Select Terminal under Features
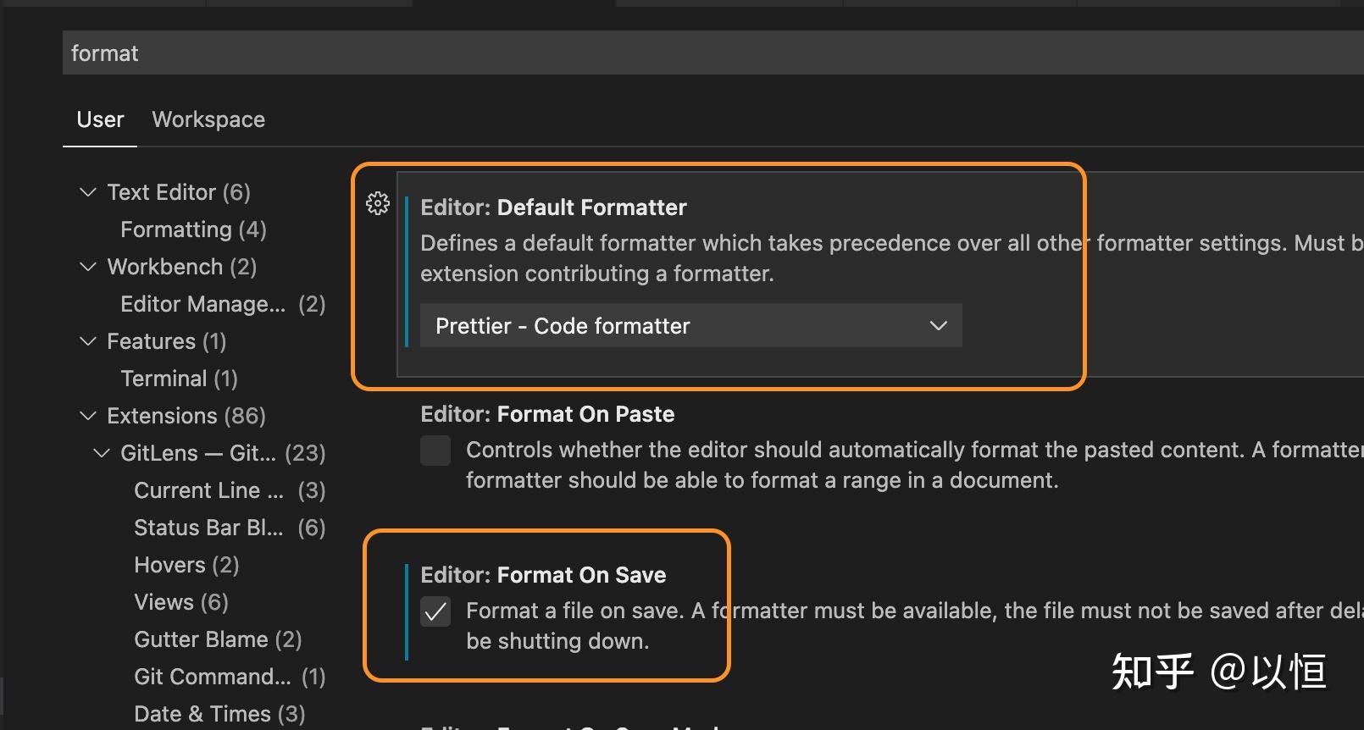The image size is (1364, 730). [x=179, y=378]
